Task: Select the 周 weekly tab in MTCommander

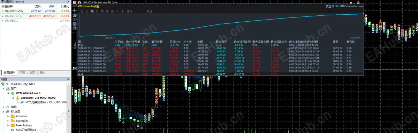Action: click(92, 11)
